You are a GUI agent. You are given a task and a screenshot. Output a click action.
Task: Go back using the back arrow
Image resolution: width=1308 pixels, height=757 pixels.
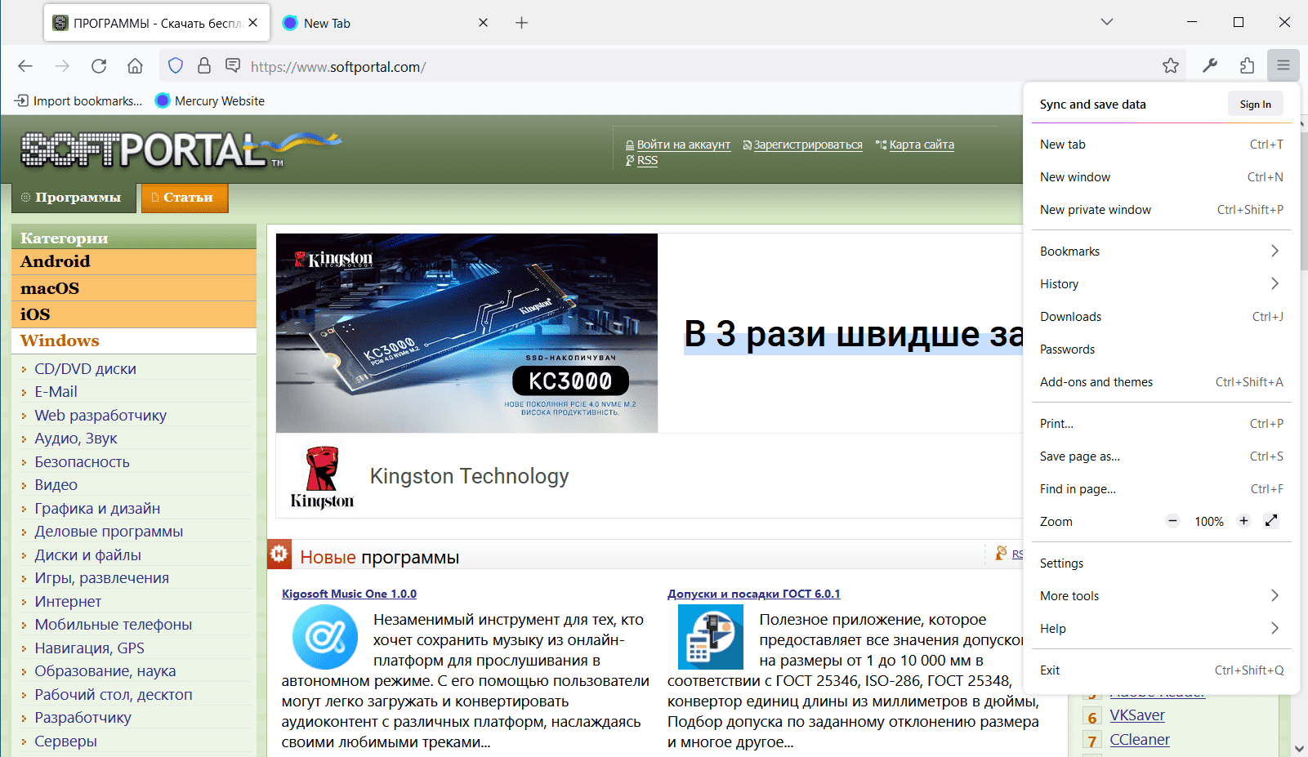(25, 66)
